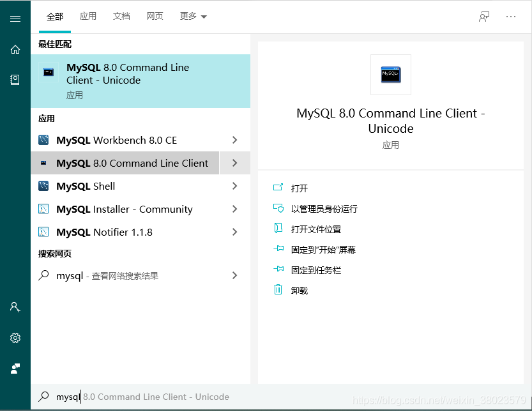This screenshot has height=412, width=532.
Task: Click the feedback icon at top right
Action: tap(484, 17)
